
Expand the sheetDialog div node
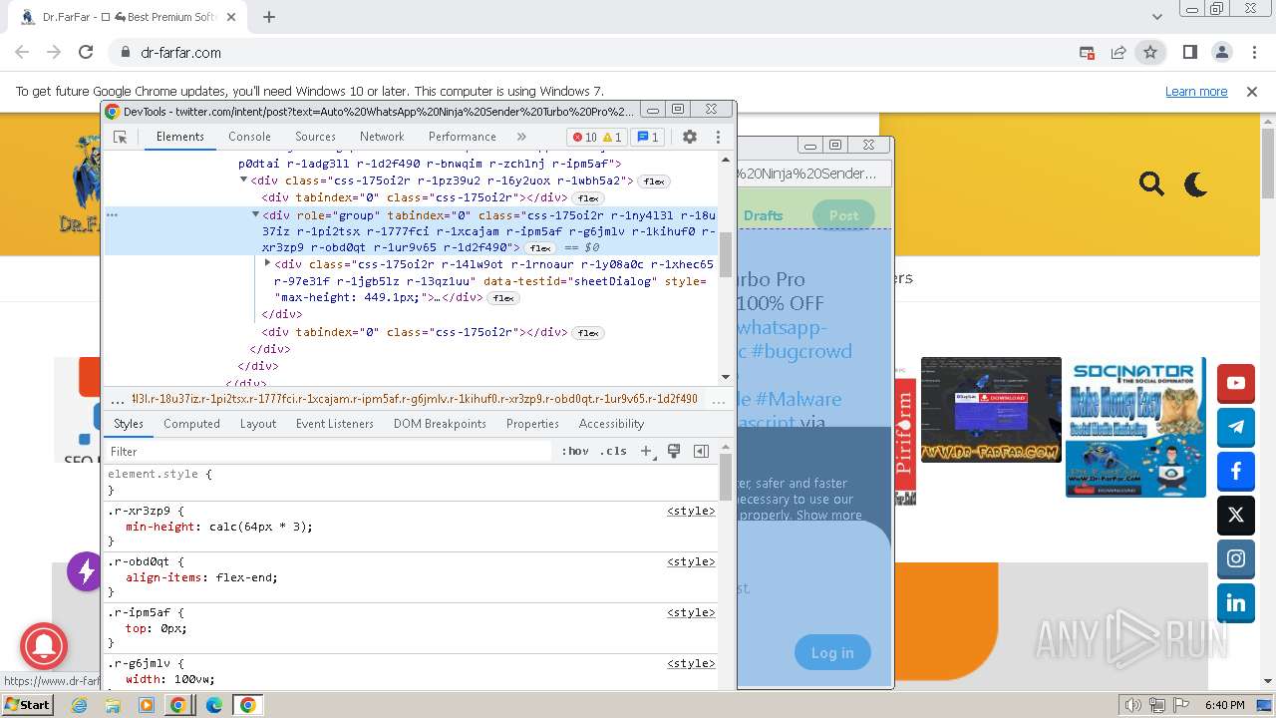click(267, 263)
